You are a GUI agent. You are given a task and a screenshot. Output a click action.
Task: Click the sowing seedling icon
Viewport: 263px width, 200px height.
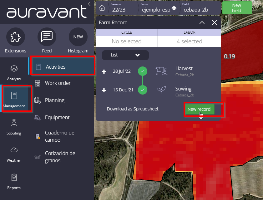161,90
